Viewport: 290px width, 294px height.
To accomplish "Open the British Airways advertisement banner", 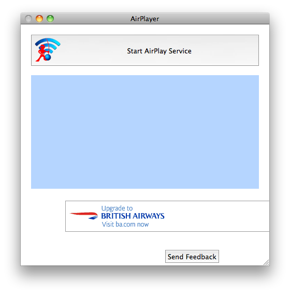I will coord(167,216).
